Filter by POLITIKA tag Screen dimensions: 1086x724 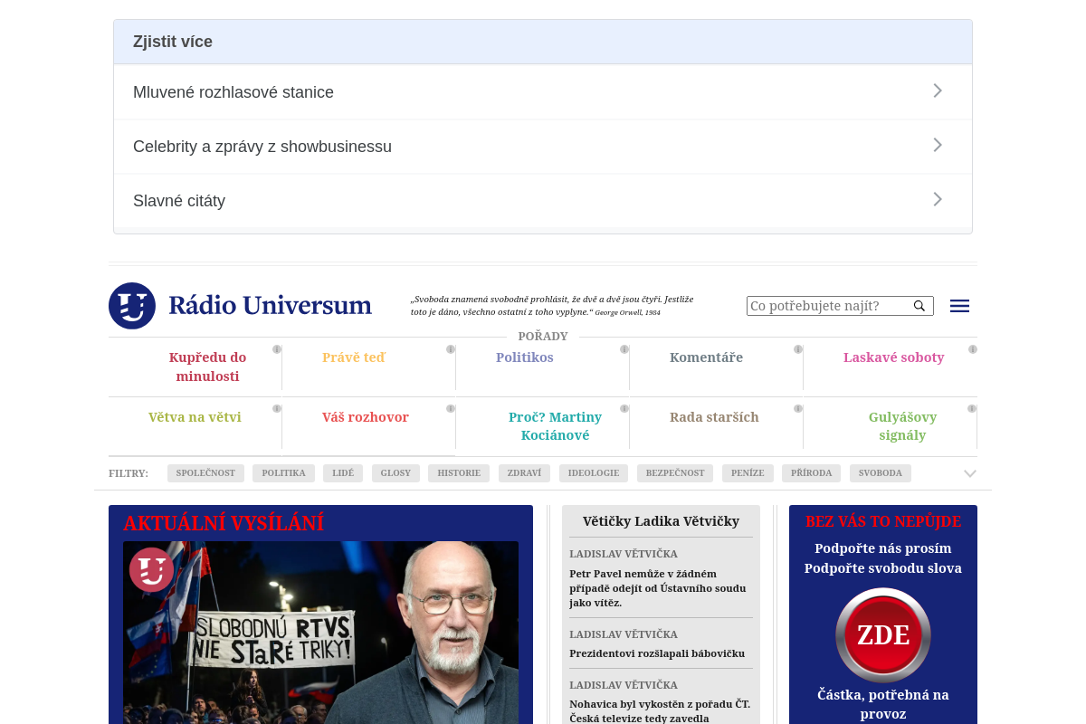pos(283,473)
